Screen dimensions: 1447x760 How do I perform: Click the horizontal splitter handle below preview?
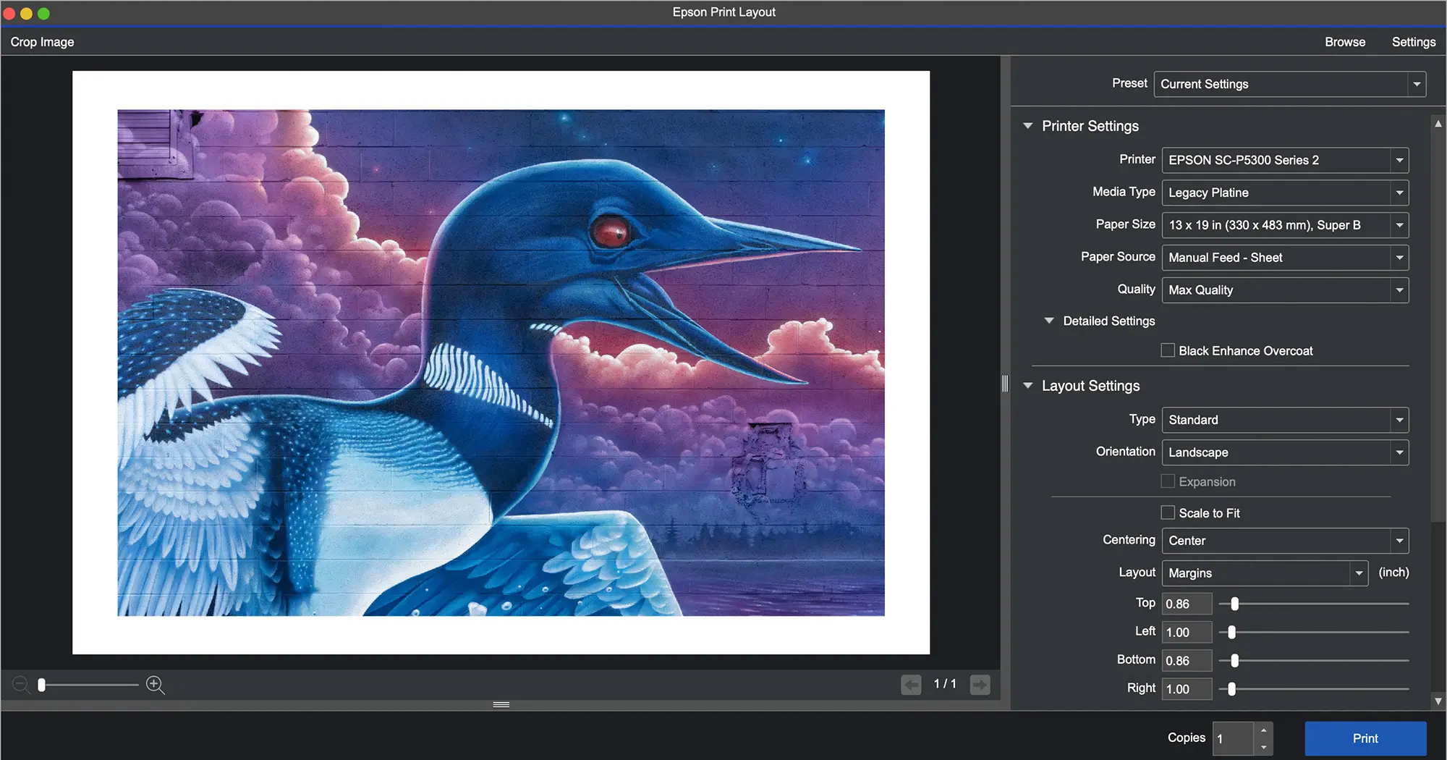click(501, 704)
